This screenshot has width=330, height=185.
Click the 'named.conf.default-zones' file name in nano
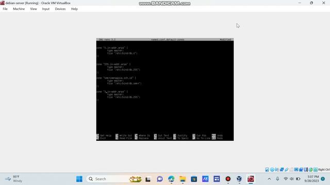168,40
